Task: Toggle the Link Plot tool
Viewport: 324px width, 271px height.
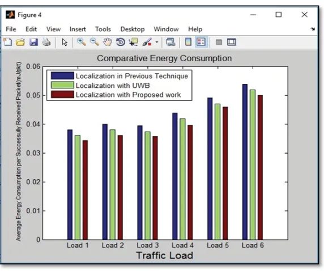Action: [170, 42]
